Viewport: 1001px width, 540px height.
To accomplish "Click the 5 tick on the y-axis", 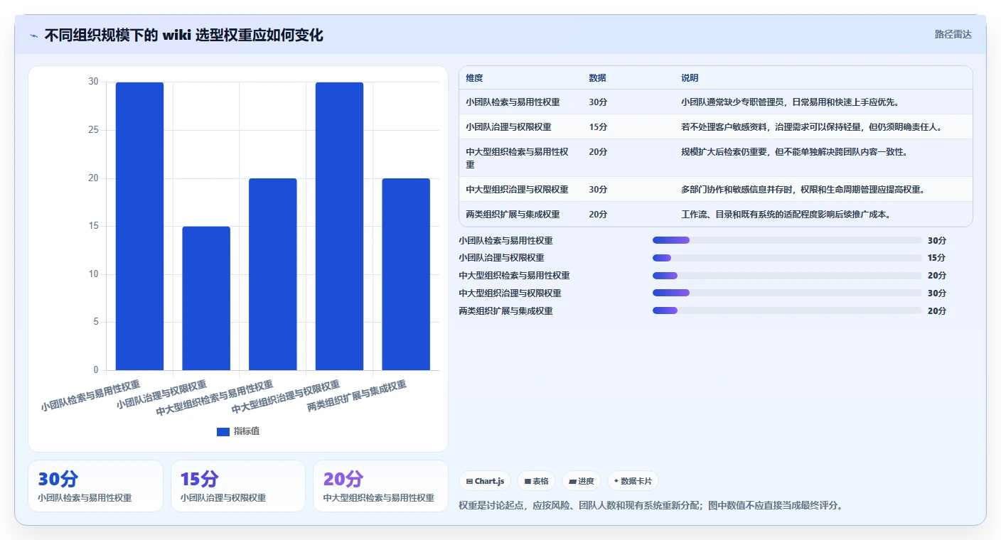I will tap(96, 322).
